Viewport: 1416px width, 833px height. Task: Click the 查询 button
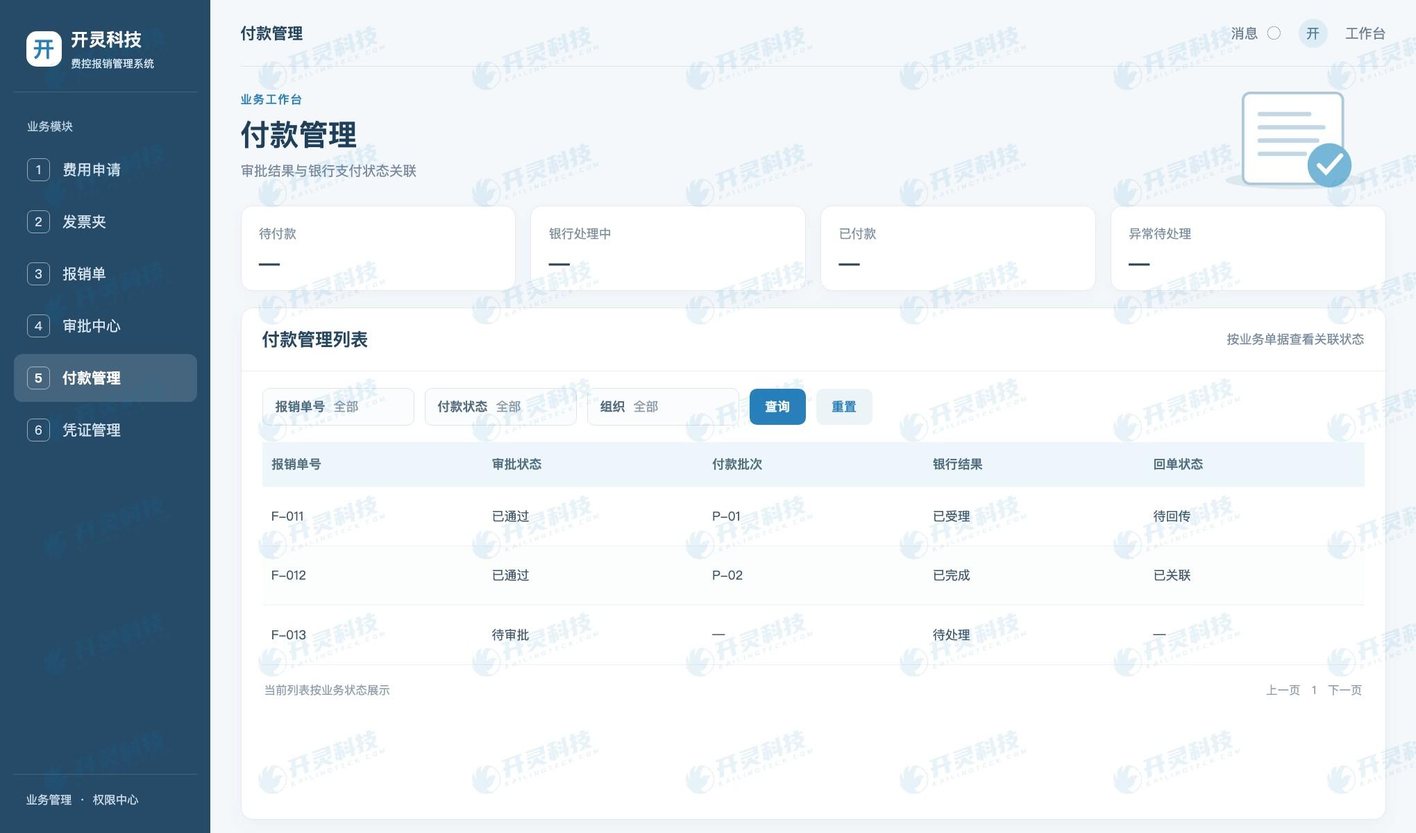tap(777, 407)
